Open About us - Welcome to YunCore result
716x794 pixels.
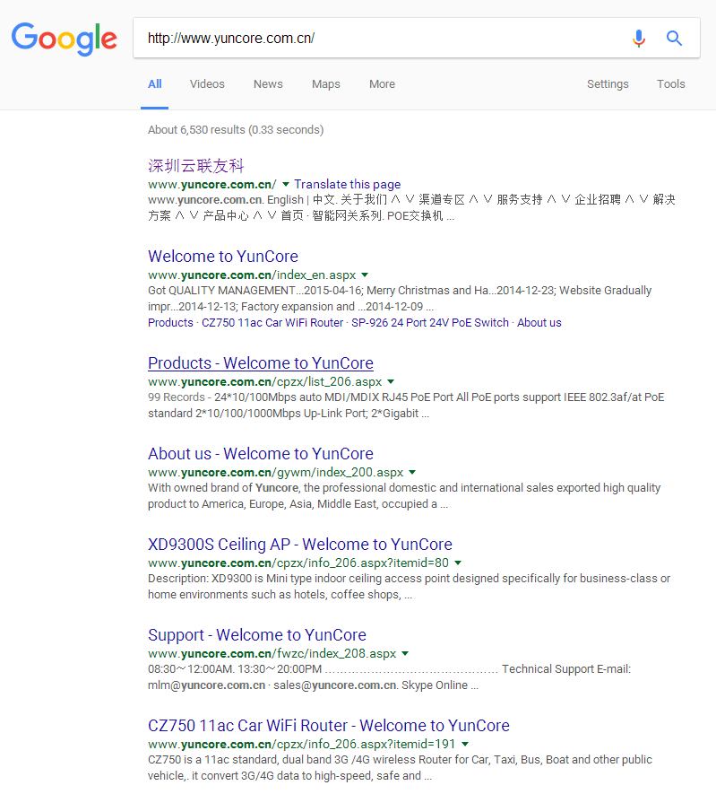point(261,454)
